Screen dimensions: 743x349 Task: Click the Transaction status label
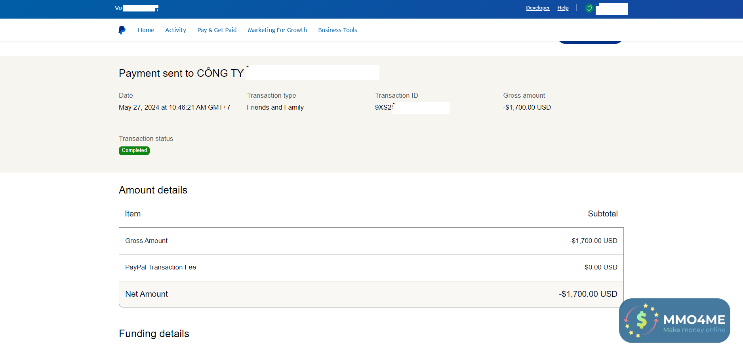[146, 138]
